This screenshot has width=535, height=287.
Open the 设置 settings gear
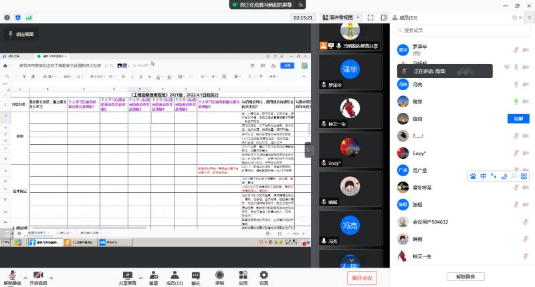click(x=263, y=276)
